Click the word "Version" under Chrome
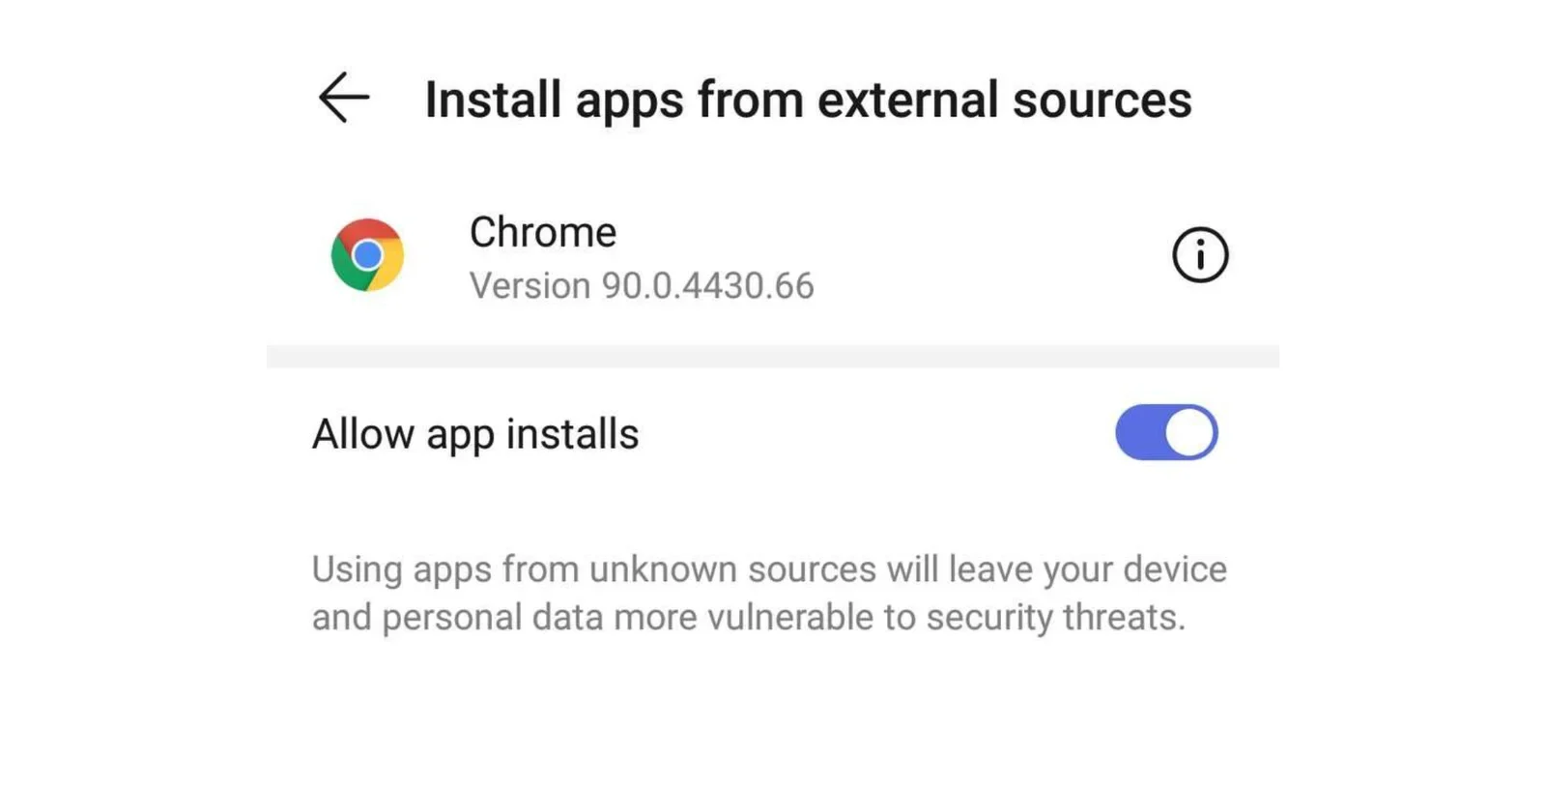The width and height of the screenshot is (1546, 786). (x=530, y=286)
